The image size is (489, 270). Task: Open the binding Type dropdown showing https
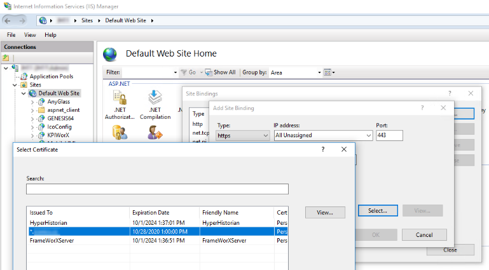(243, 135)
